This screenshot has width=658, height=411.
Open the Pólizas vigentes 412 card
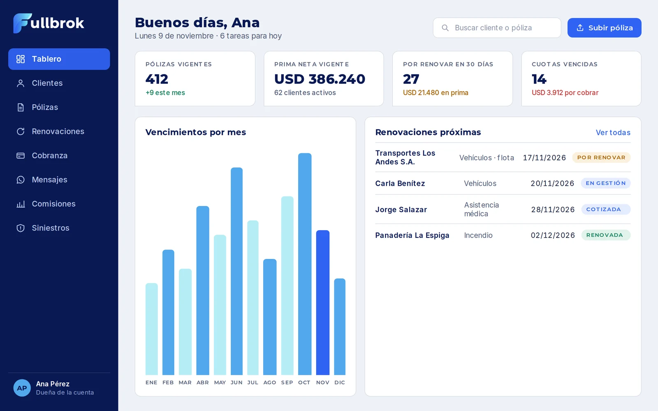pos(195,79)
